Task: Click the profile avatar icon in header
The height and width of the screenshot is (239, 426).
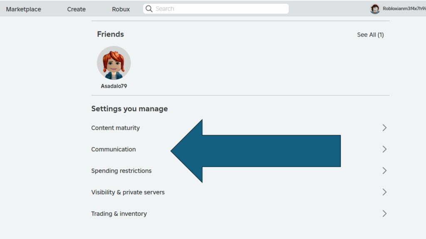Action: (375, 9)
